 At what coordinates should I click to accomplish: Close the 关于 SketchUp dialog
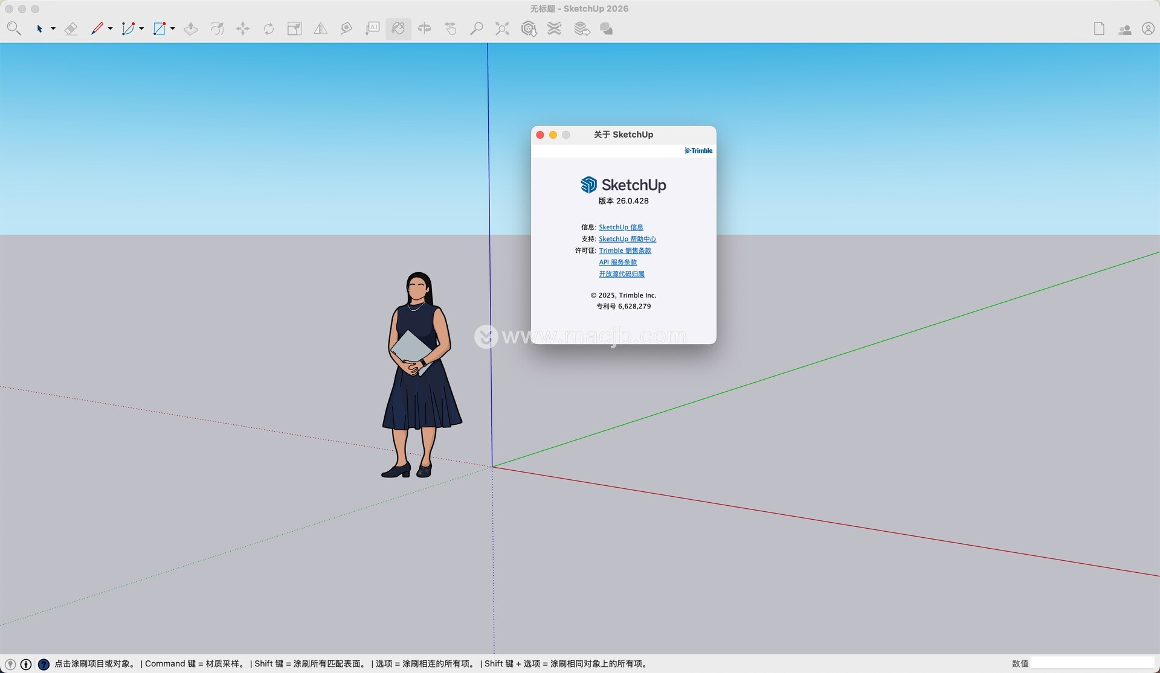click(x=540, y=135)
